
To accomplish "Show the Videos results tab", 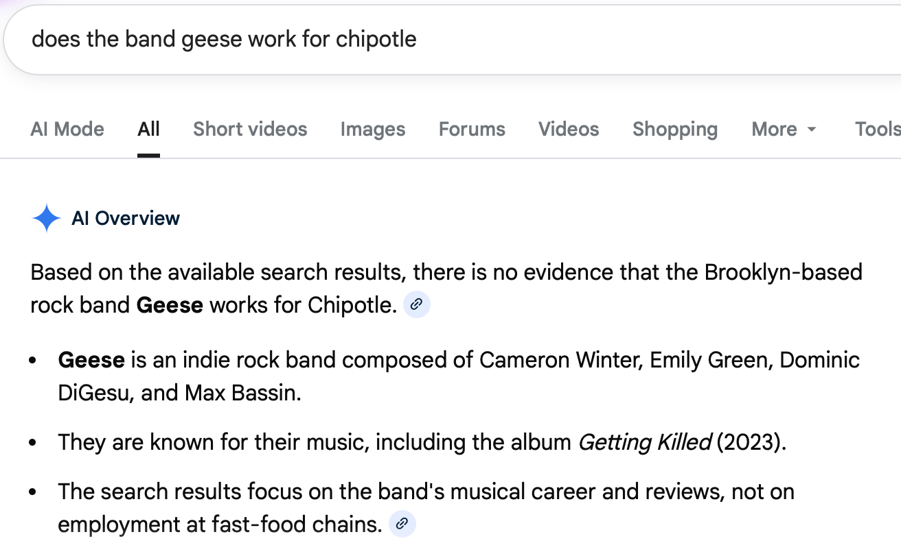I will pos(569,129).
